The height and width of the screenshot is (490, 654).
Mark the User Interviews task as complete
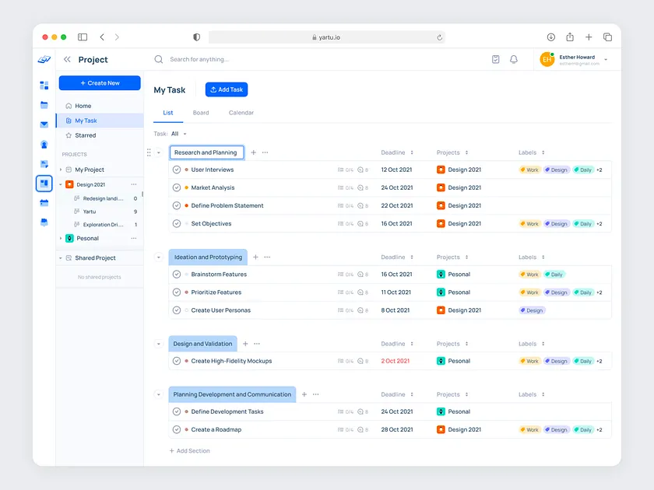coord(177,170)
